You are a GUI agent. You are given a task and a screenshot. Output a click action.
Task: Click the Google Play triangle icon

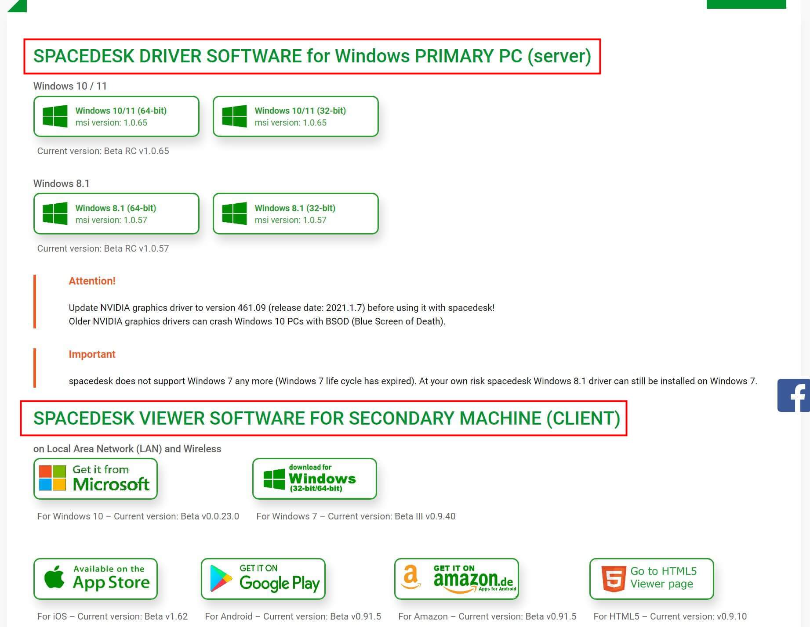click(221, 578)
